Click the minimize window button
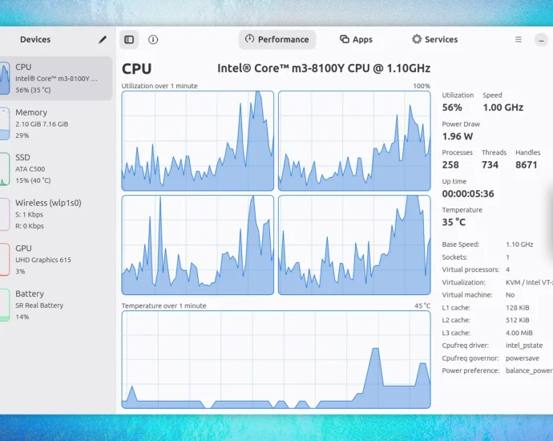Viewport: 553px width, 441px height. pos(541,40)
